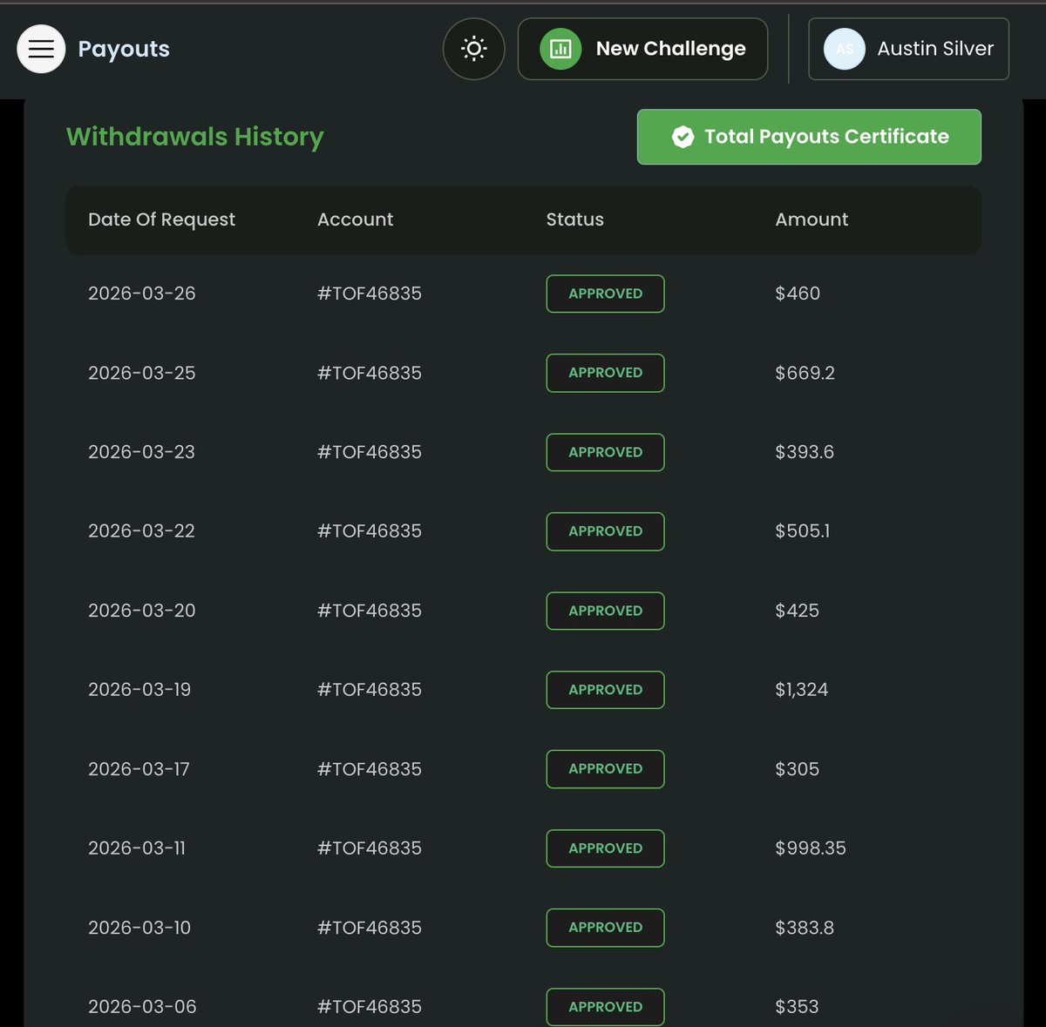Select the date 2026-03-25
The image size is (1046, 1027).
click(x=142, y=373)
